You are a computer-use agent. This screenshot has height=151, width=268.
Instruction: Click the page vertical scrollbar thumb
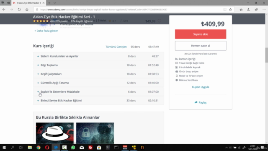point(266,55)
